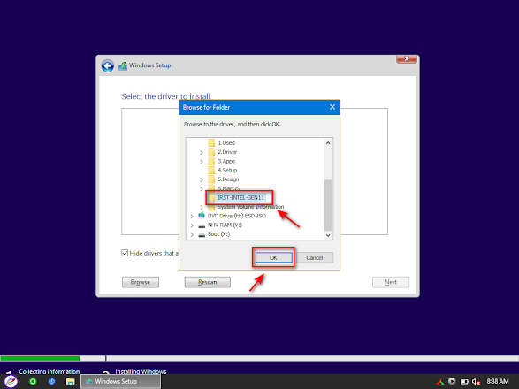
Task: Click the 8:38 AM clock
Action: (x=498, y=381)
